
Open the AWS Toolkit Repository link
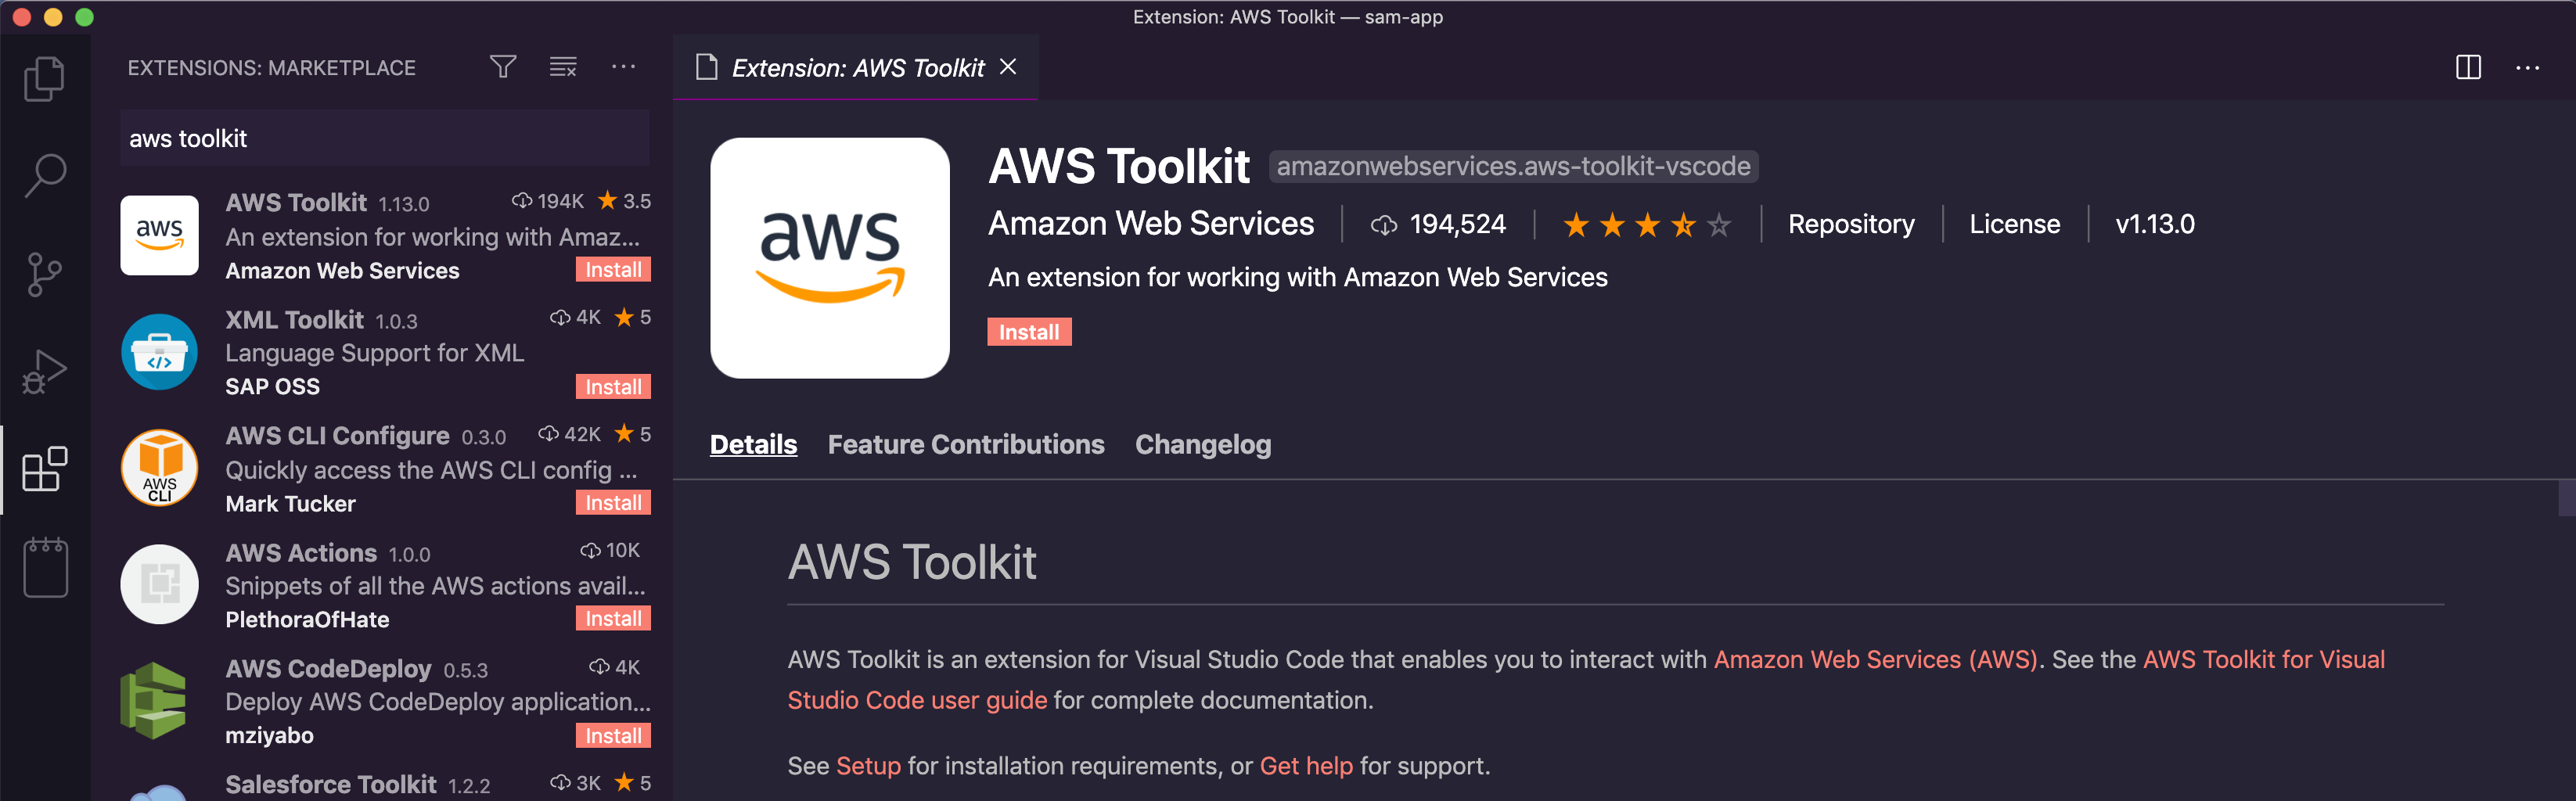1851,223
